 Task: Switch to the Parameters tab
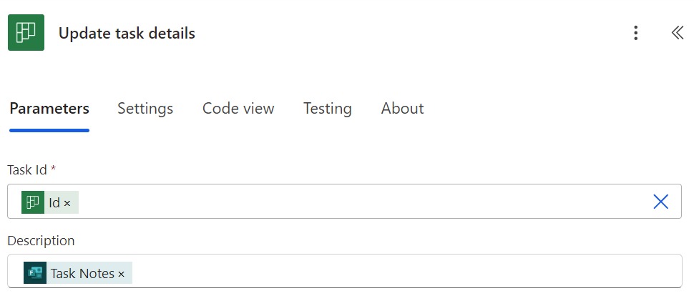pyautogui.click(x=49, y=109)
